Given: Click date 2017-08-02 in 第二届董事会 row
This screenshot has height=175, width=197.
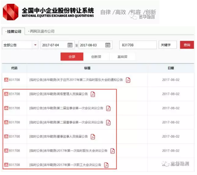Looking at the screenshot, I should (x=171, y=123).
